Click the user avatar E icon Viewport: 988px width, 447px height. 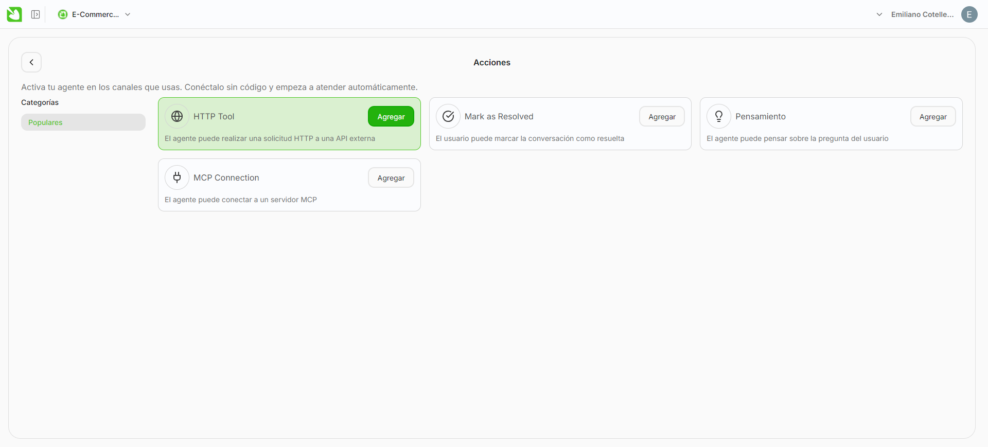pos(969,14)
